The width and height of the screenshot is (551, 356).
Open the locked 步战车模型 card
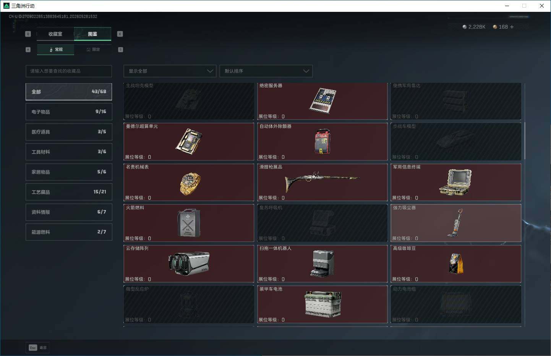(456, 141)
